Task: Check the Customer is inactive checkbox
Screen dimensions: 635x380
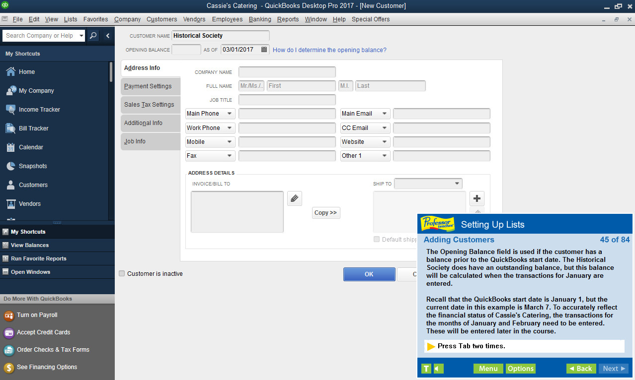Action: 122,273
